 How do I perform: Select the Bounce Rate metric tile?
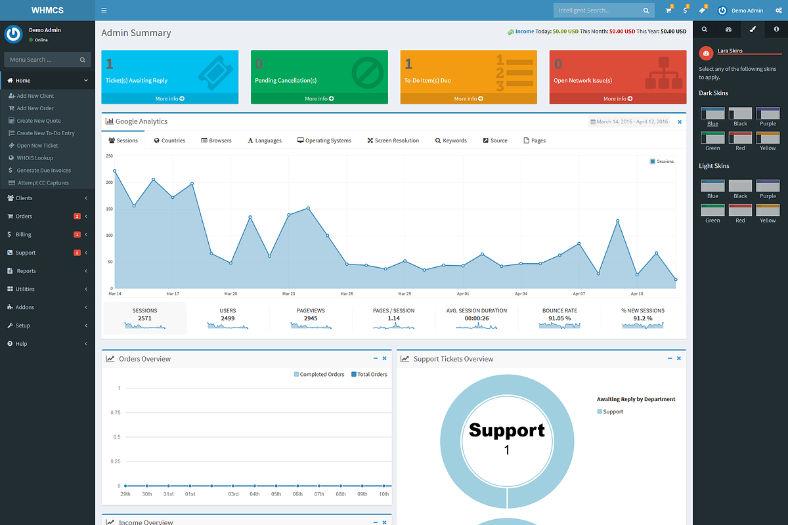coord(559,318)
